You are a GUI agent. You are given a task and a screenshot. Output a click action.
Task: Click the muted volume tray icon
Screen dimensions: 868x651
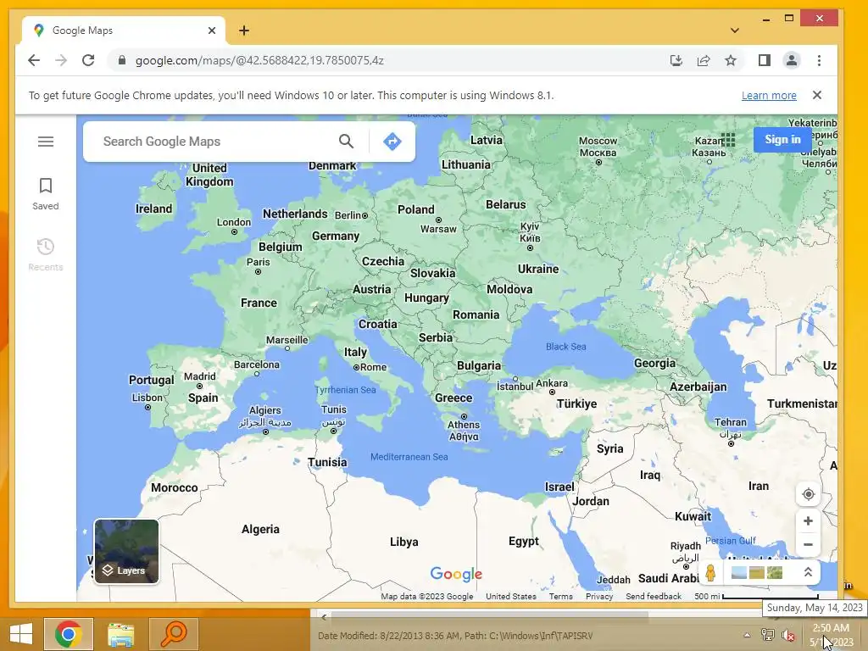[787, 635]
